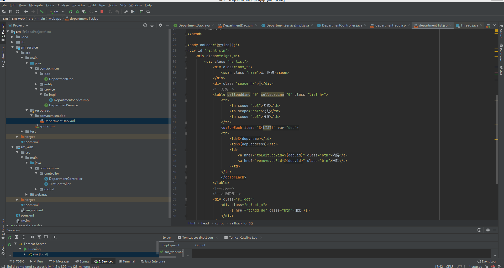Collapse all in Services toolbar

point(24,237)
